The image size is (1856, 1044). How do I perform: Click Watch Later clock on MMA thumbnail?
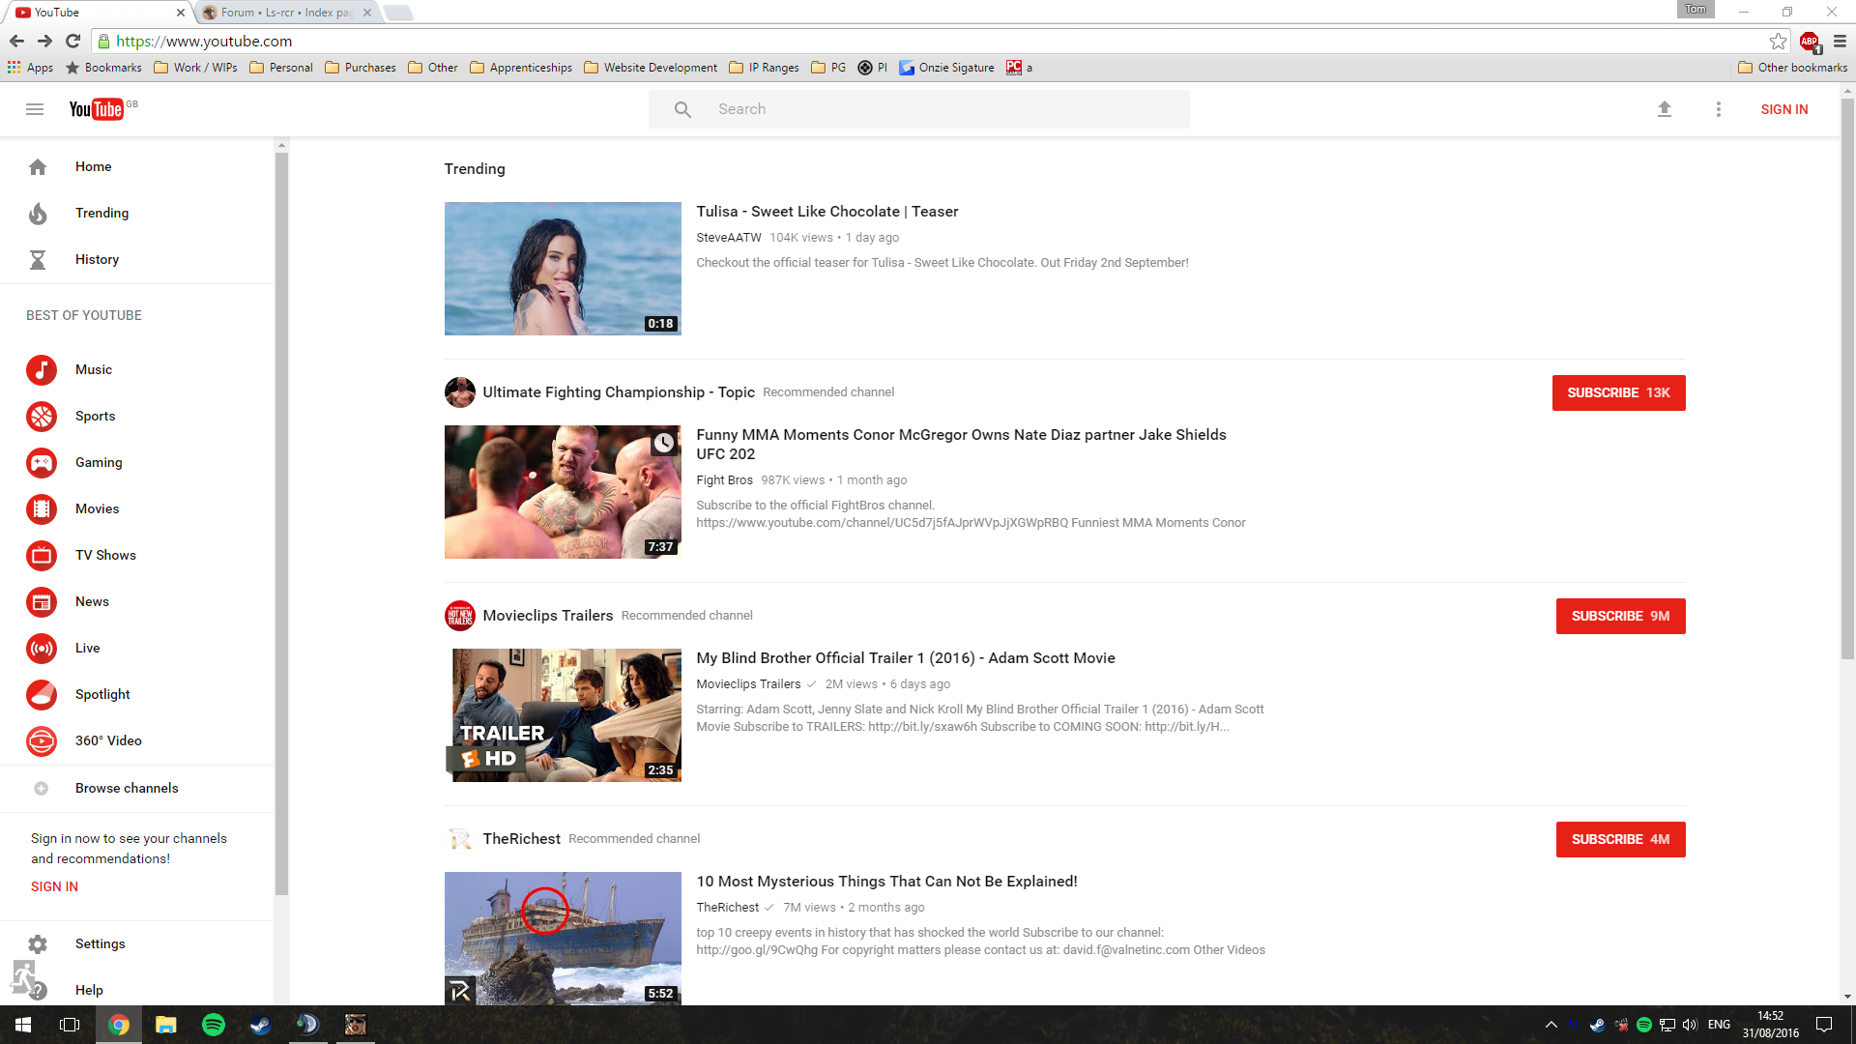tap(663, 443)
